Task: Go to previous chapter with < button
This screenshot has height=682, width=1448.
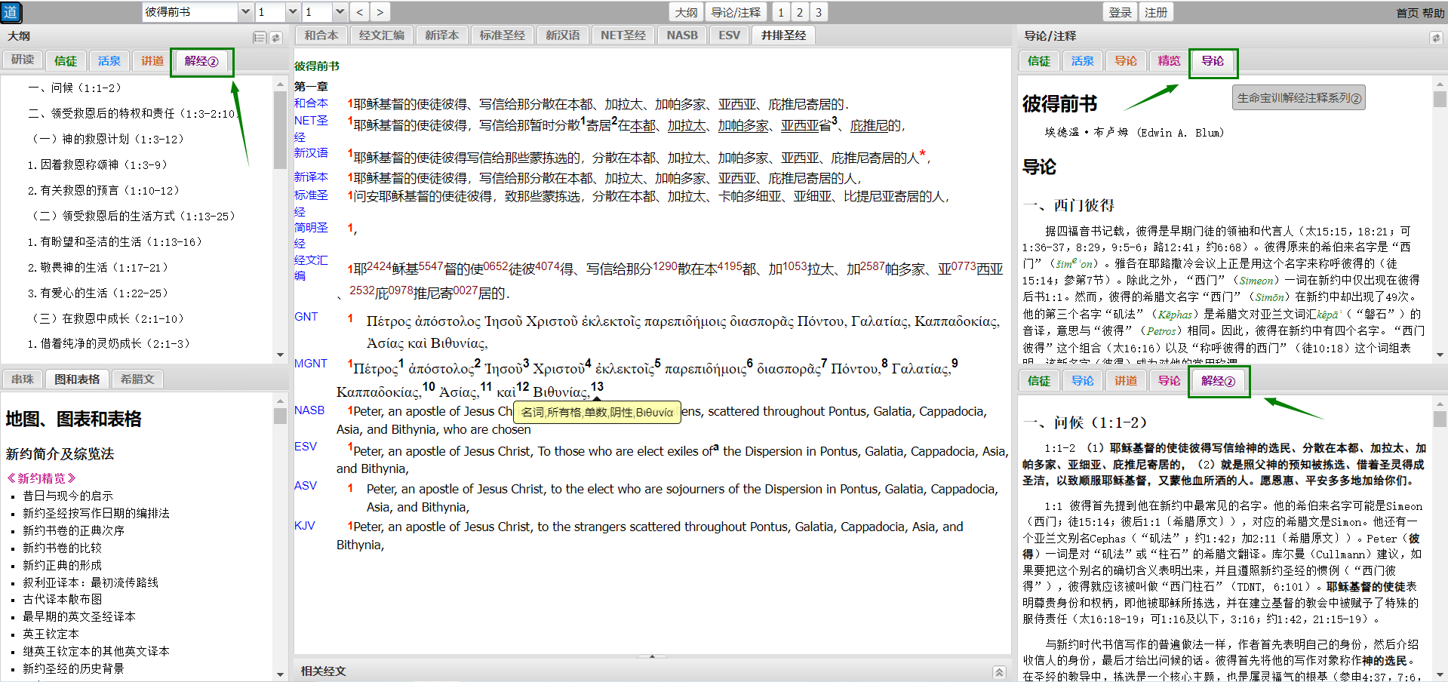Action: coord(360,12)
